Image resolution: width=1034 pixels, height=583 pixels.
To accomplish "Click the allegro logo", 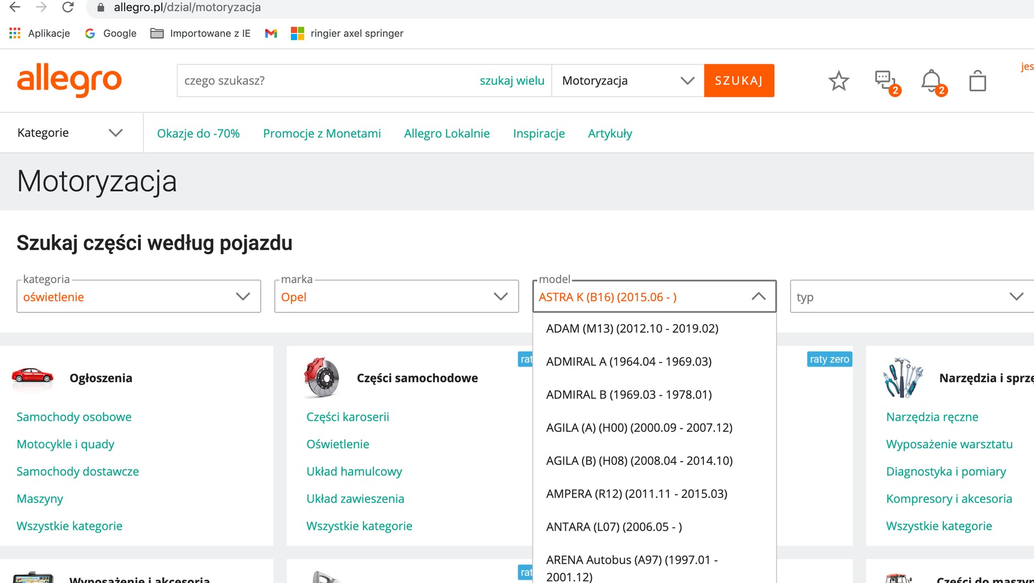I will 69,80.
